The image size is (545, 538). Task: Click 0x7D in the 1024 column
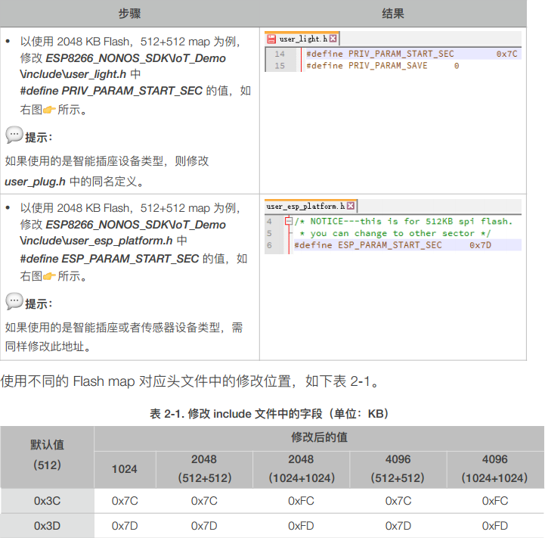coord(125,525)
